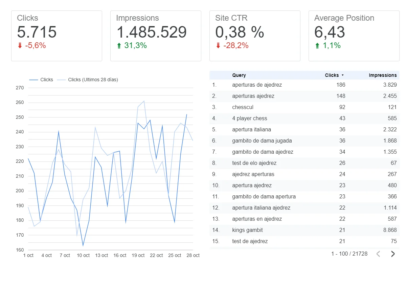Click the 1 - 100 / 21728 pagination text

(x=349, y=254)
